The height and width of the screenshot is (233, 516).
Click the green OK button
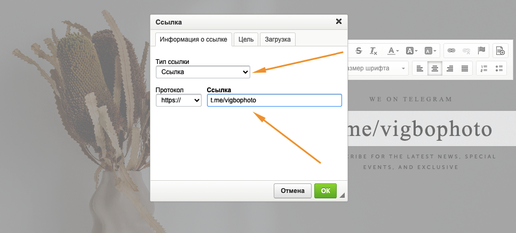[325, 190]
